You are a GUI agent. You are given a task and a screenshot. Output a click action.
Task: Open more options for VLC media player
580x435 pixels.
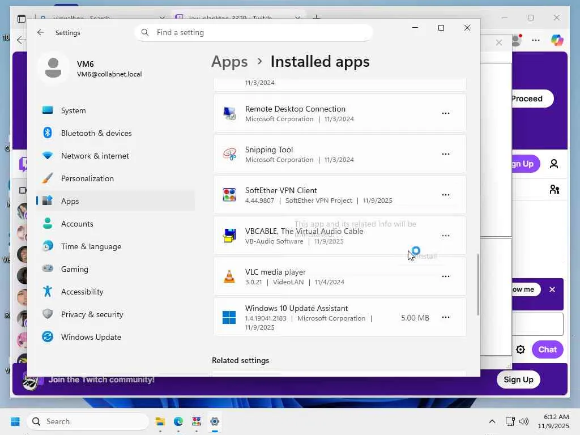tap(445, 276)
